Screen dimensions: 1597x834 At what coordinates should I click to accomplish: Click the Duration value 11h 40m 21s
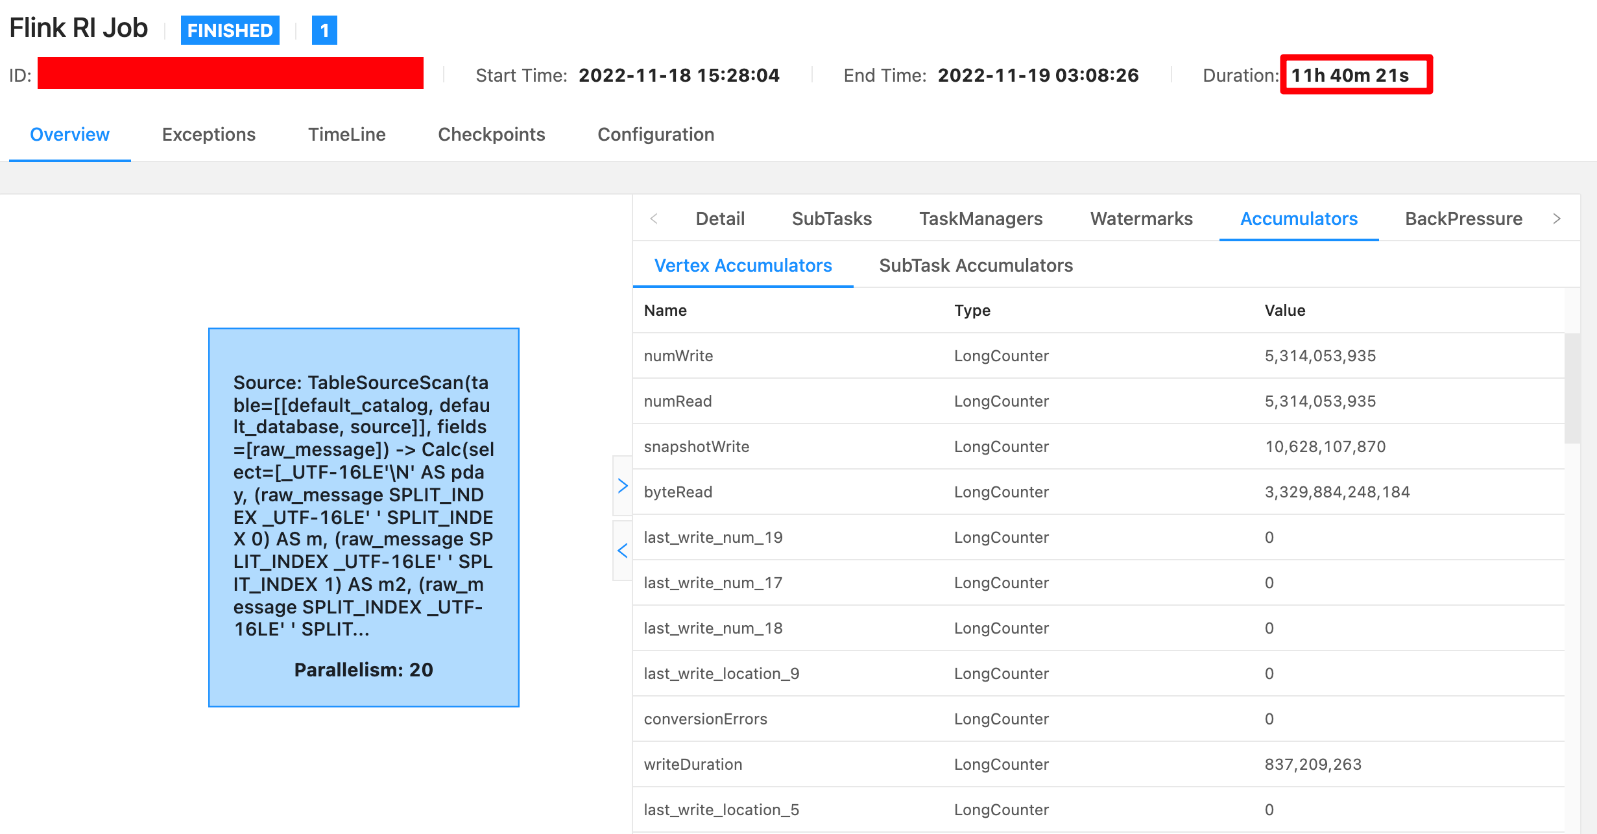(1350, 75)
